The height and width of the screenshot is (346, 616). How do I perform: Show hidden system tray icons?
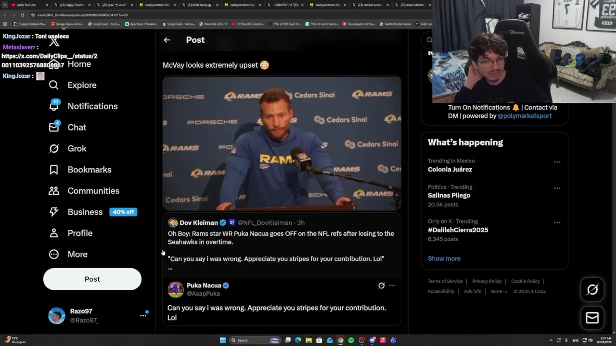tap(552, 340)
